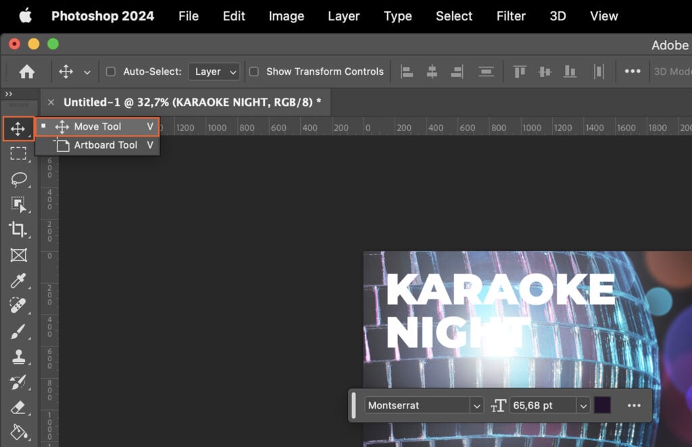Open the Montserrat font family dropdown
Image resolution: width=692 pixels, height=447 pixels.
476,405
